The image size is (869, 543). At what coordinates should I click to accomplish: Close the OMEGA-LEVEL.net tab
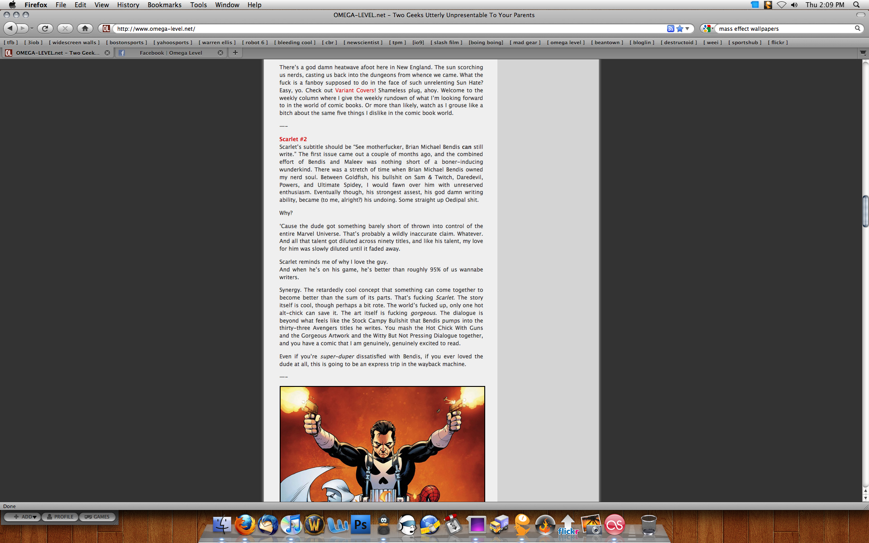click(107, 53)
